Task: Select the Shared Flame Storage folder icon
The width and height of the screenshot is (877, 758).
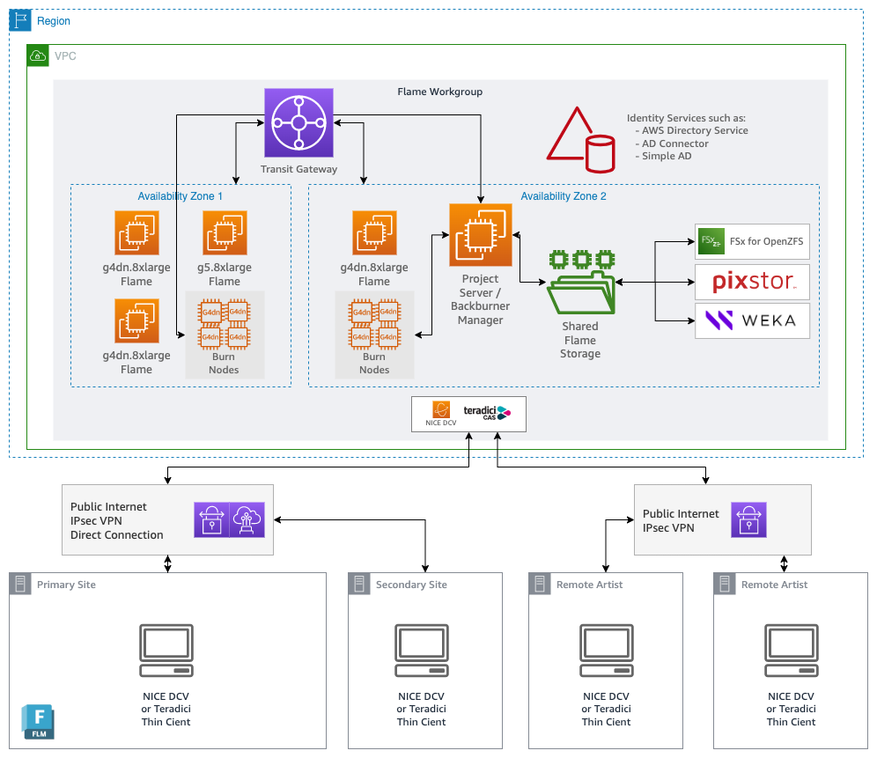Action: point(582,283)
